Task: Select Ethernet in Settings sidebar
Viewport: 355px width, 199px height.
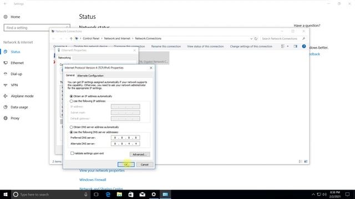Action: (x=17, y=63)
